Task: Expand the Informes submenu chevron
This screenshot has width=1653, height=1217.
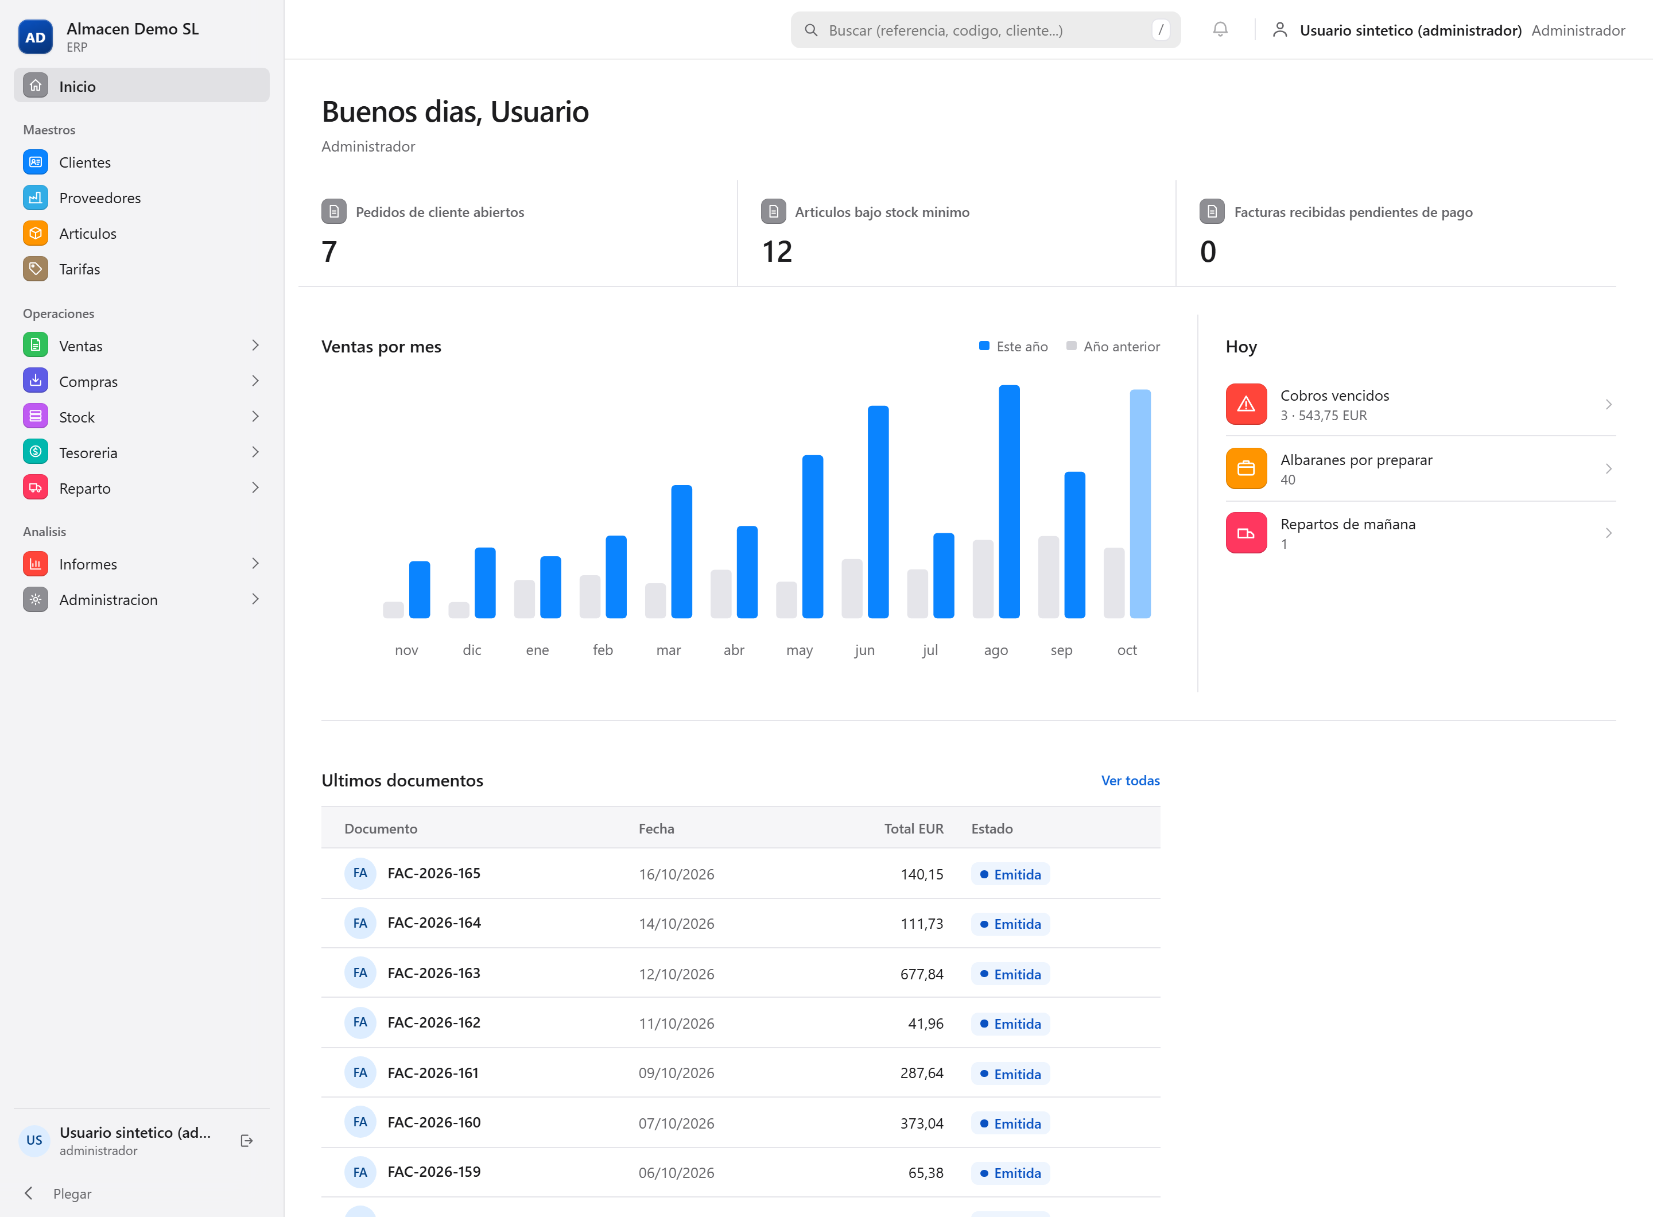Action: [x=255, y=564]
